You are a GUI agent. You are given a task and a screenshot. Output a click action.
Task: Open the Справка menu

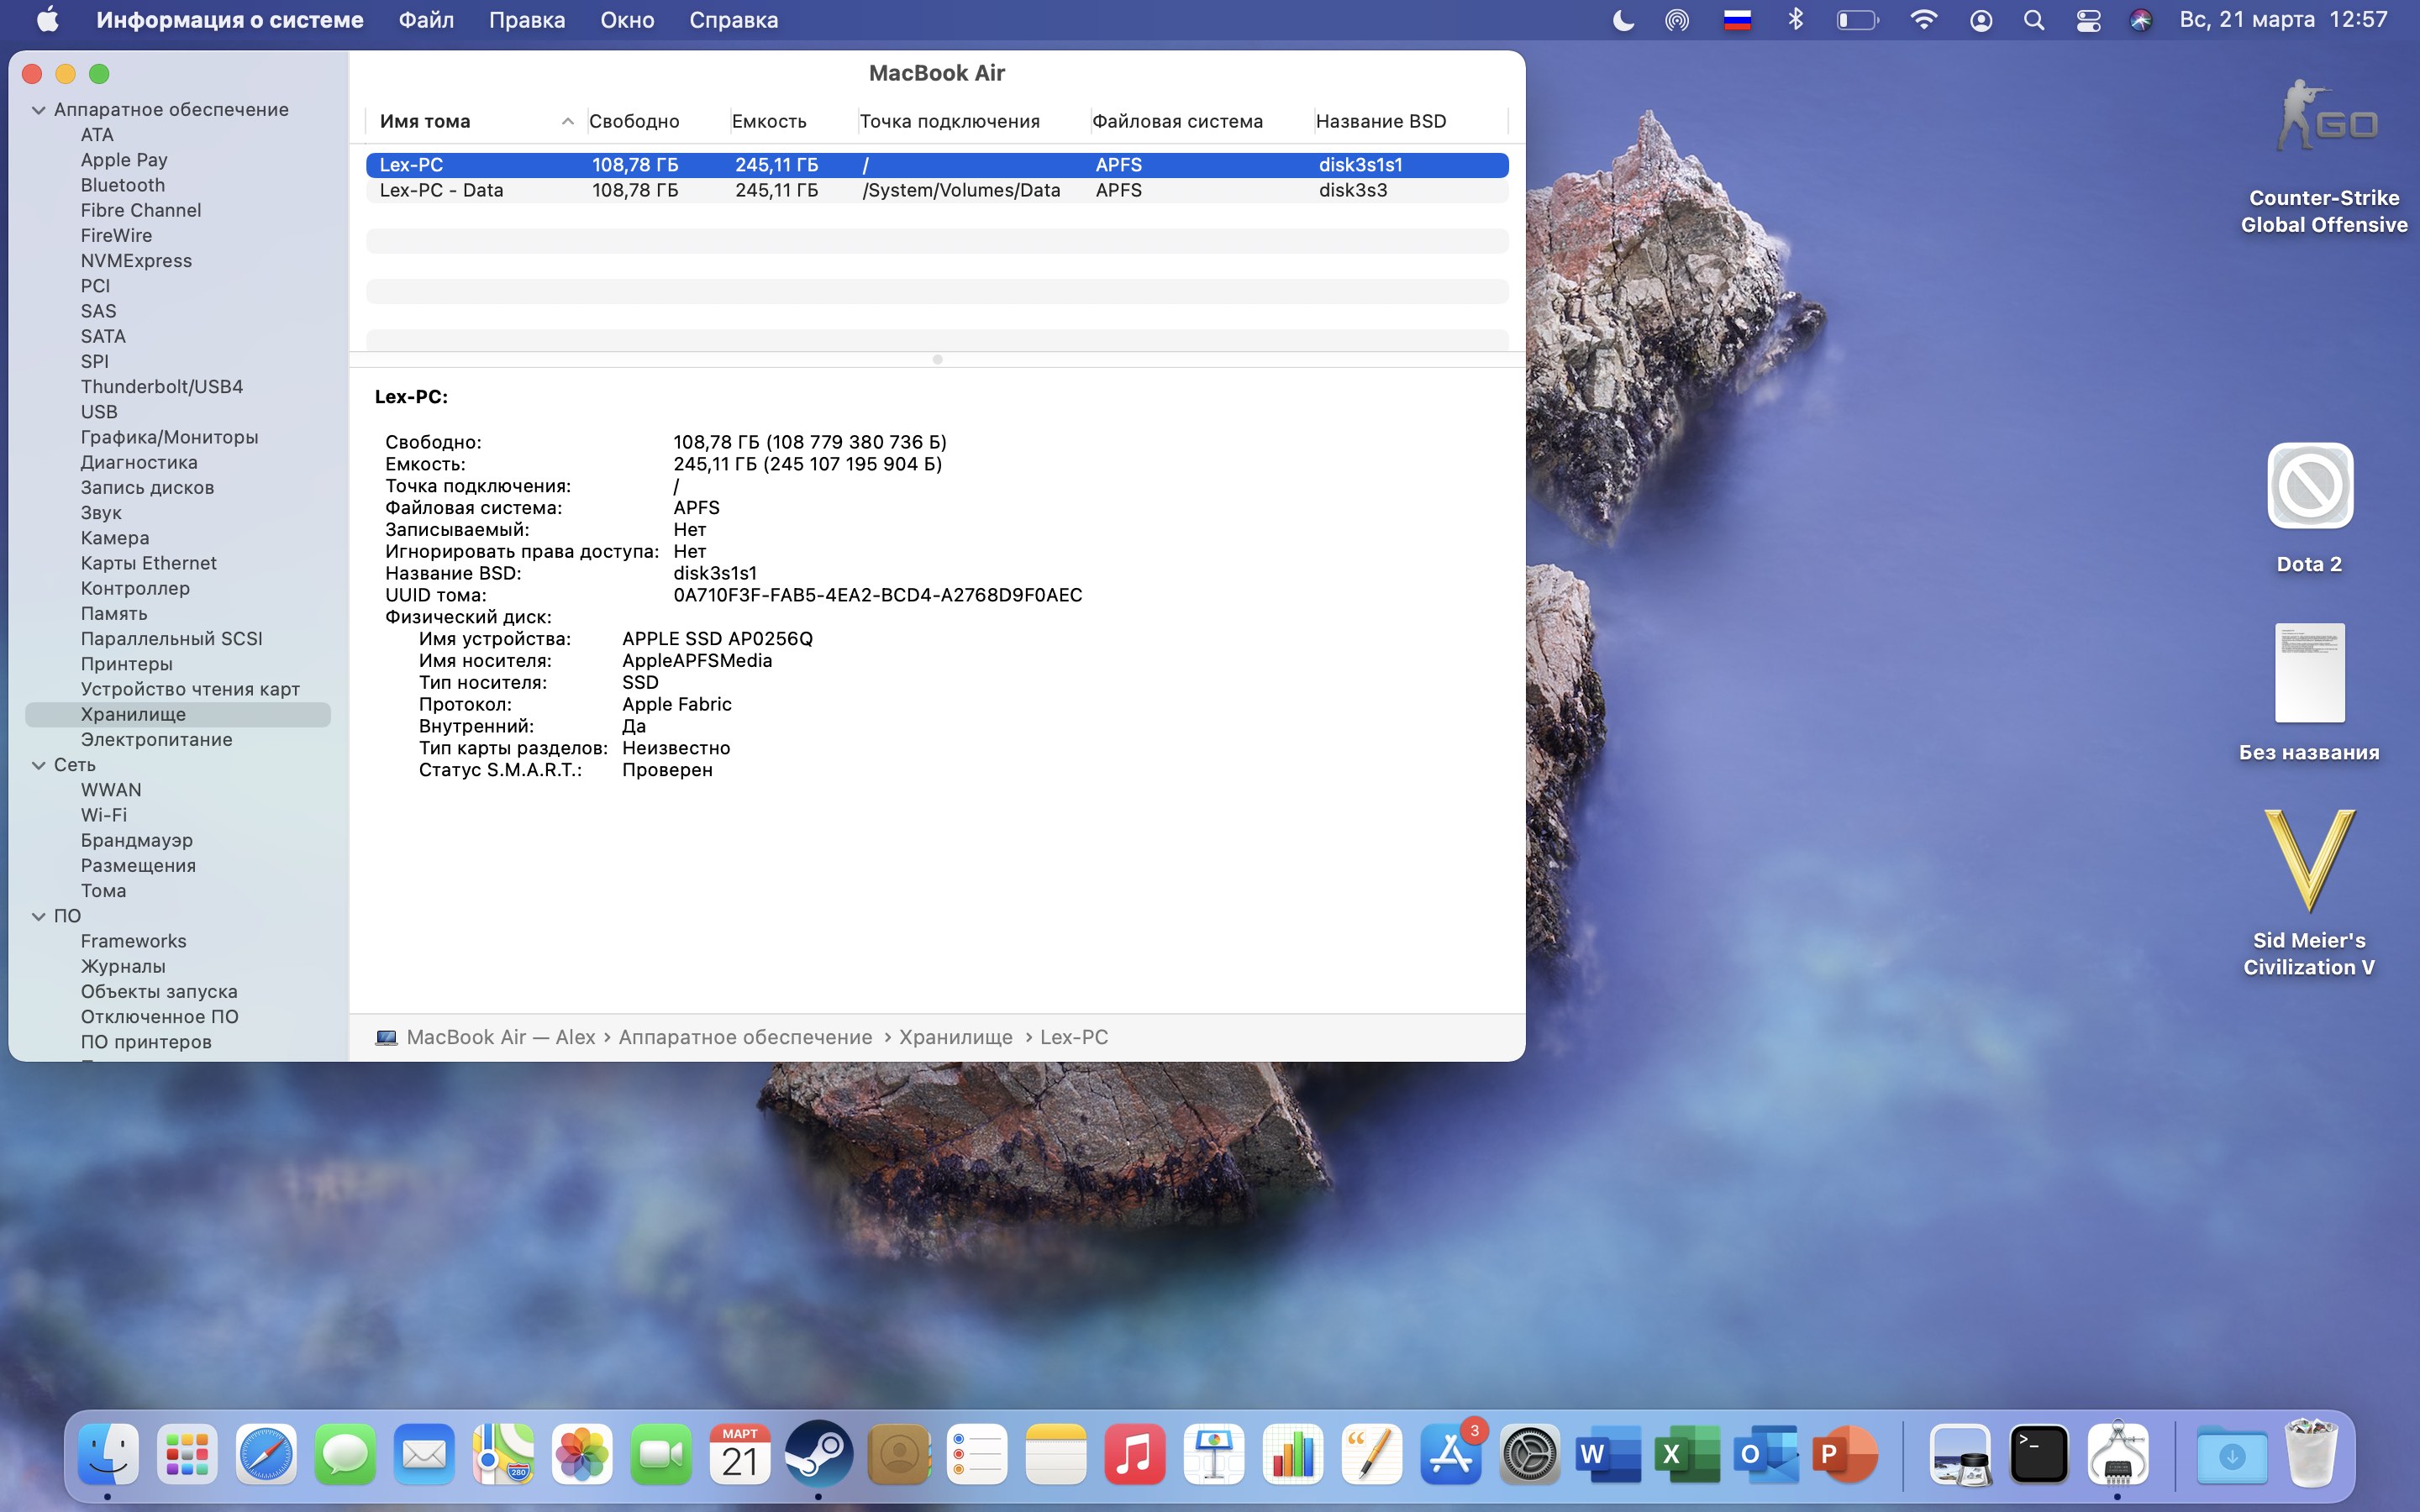733,20
